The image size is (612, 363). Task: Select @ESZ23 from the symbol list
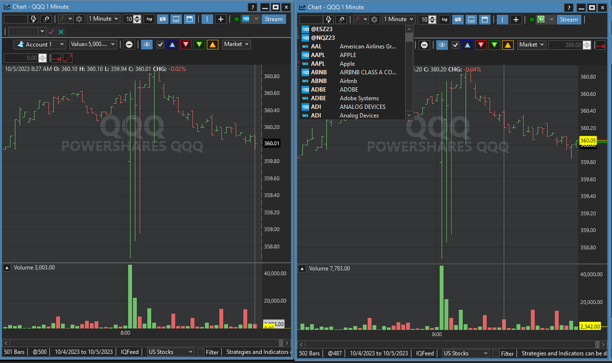353,29
